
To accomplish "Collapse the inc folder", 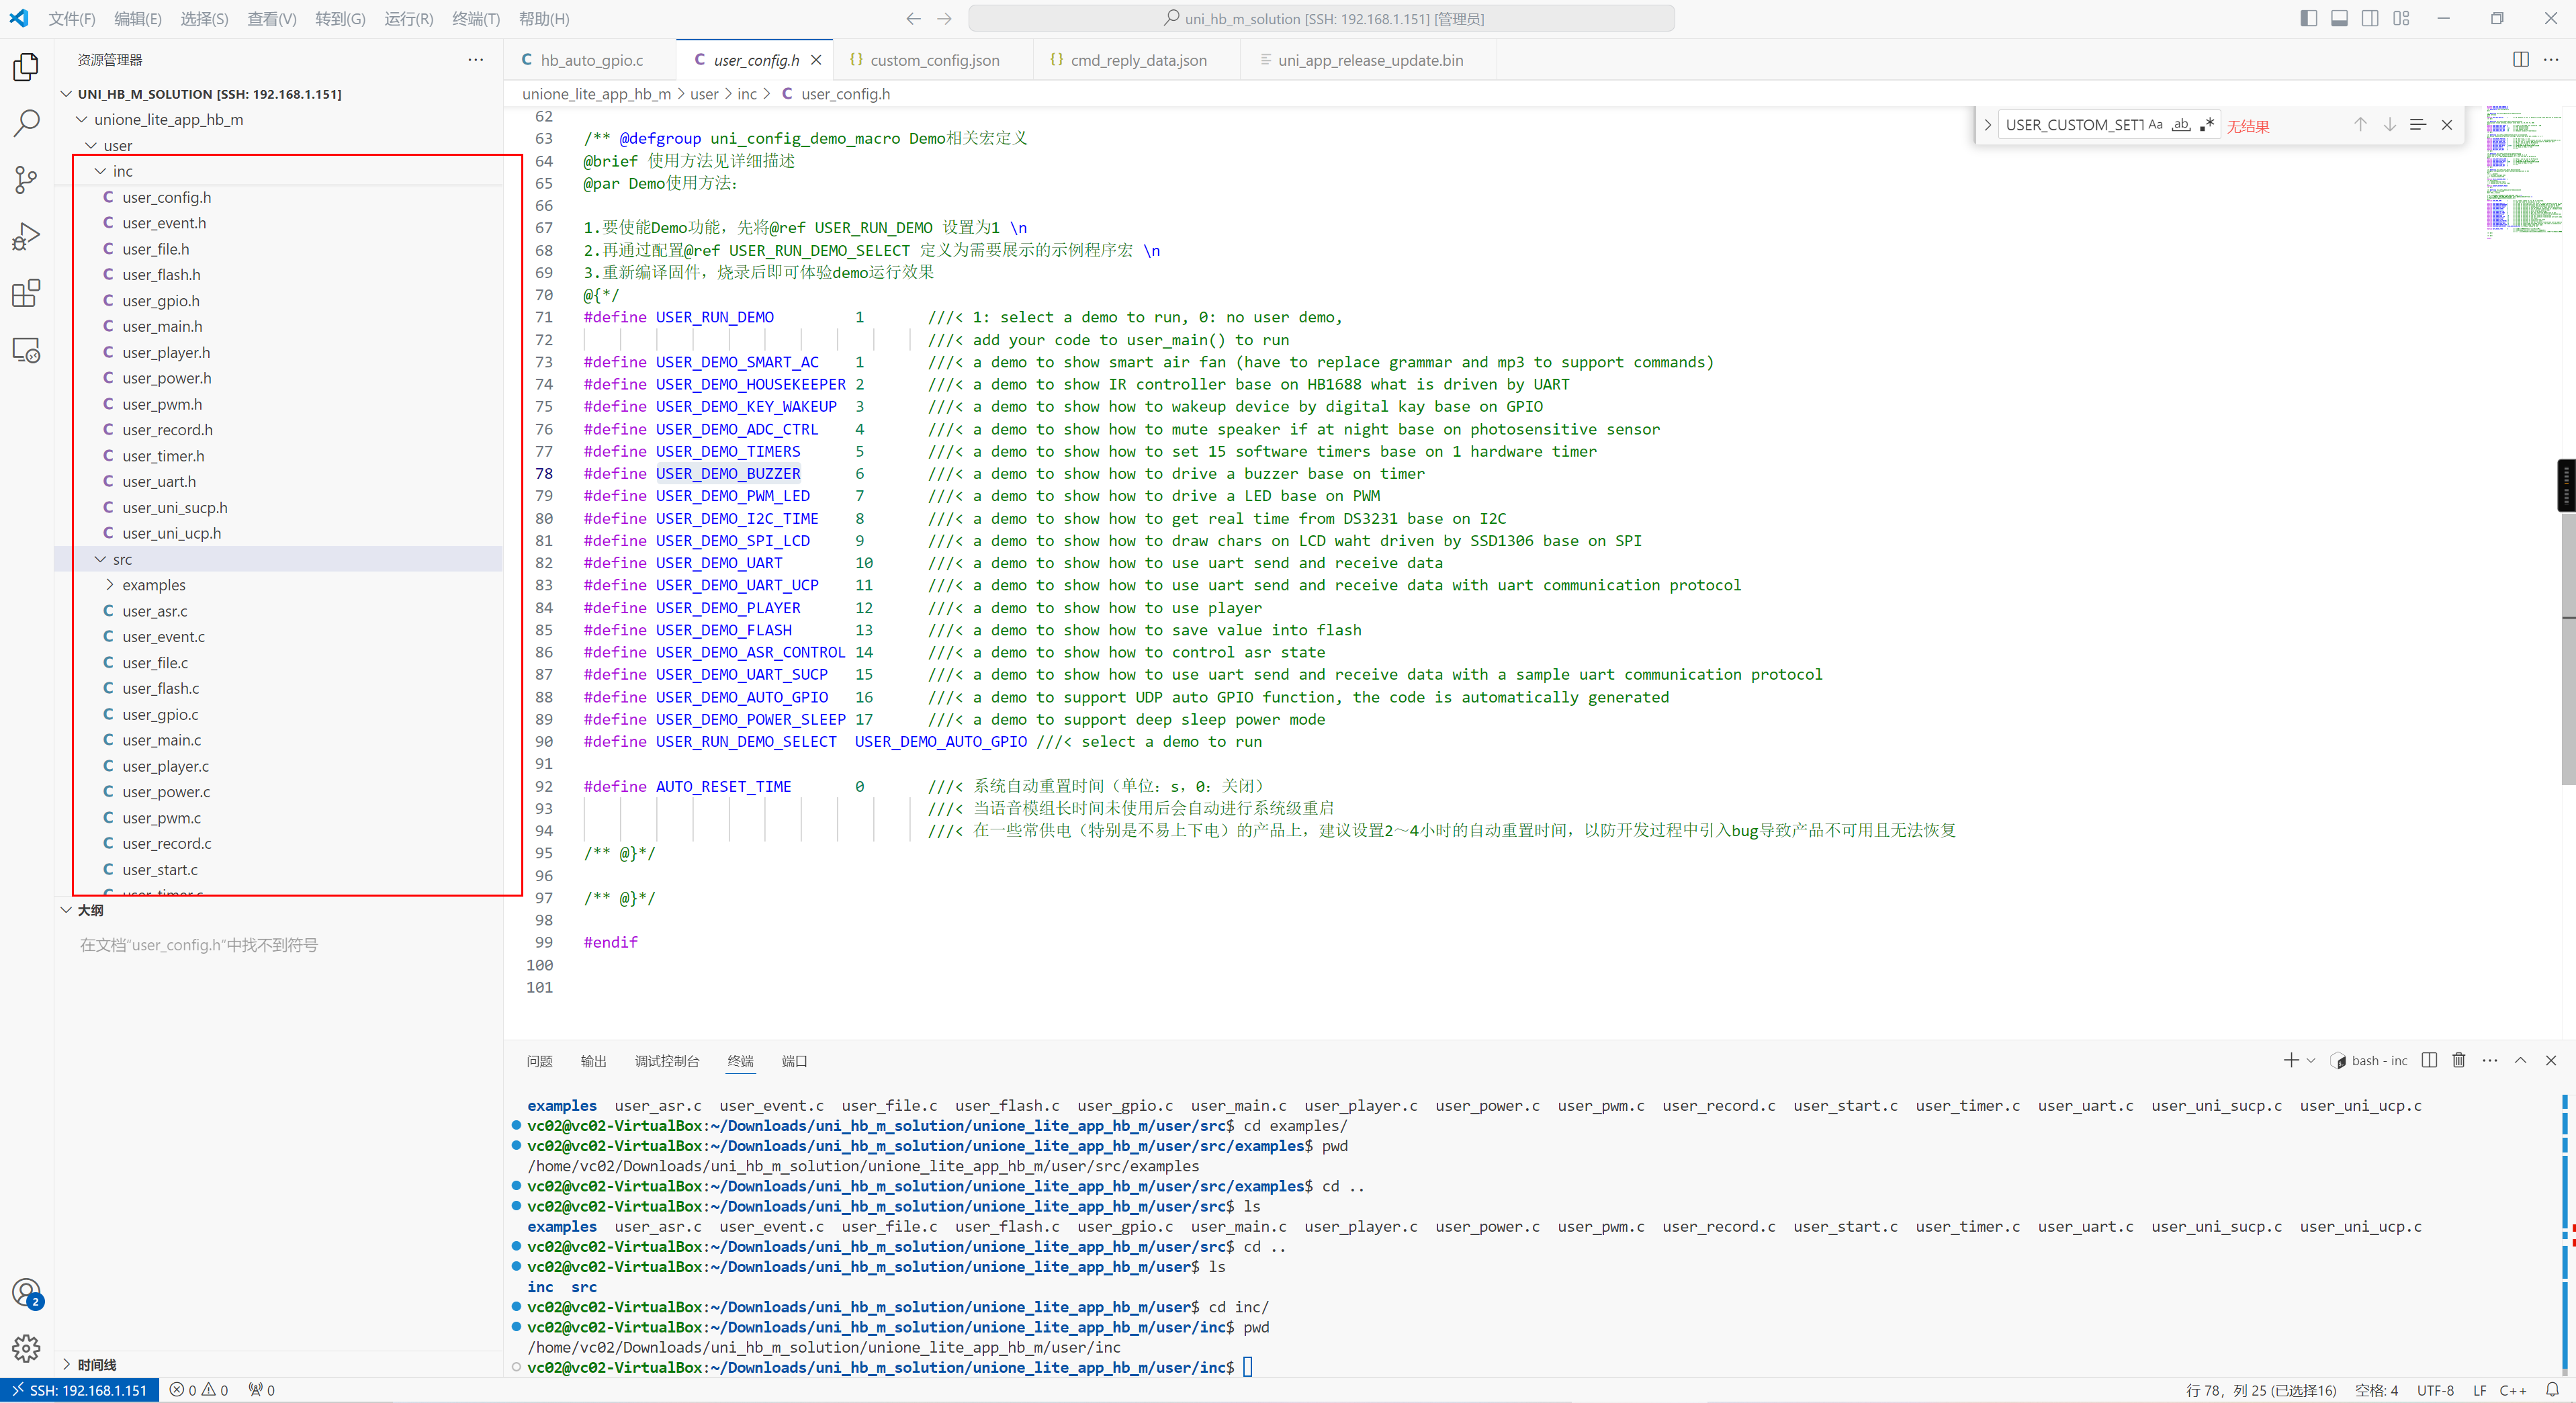I will coord(100,171).
